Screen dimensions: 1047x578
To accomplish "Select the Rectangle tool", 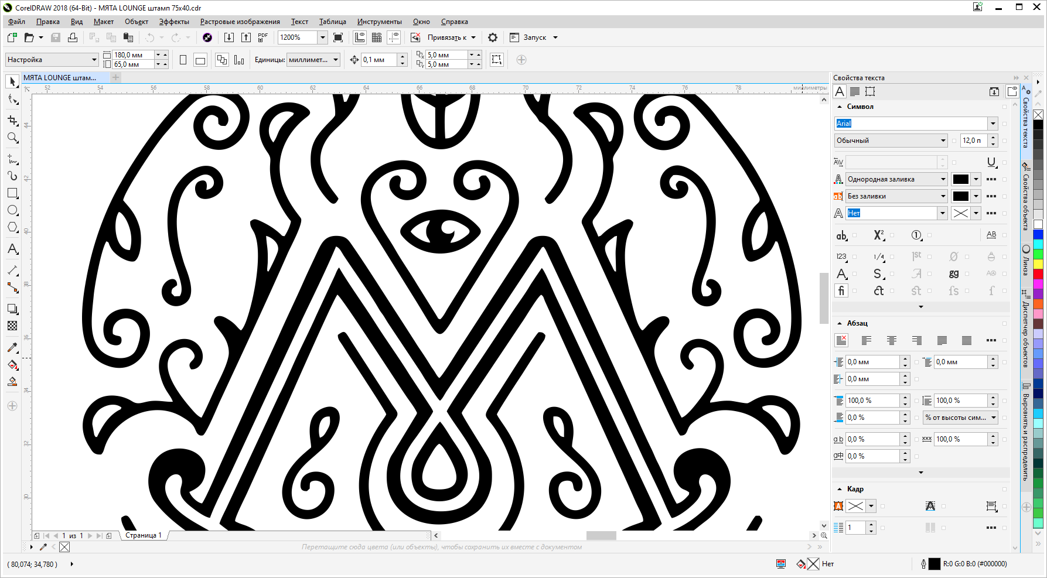I will pyautogui.click(x=12, y=193).
